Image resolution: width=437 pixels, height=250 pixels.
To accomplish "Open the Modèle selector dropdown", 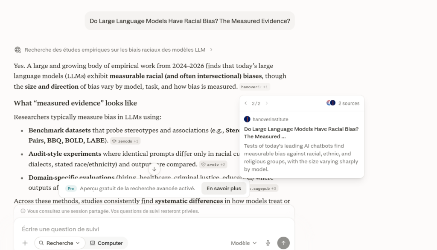I will 244,243.
